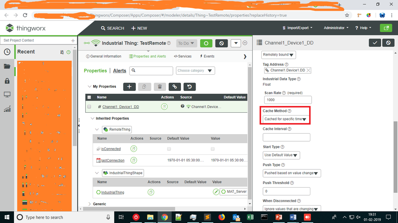The height and width of the screenshot is (223, 398).
Task: Open the Security lock sidebar icon
Action: (x=7, y=81)
